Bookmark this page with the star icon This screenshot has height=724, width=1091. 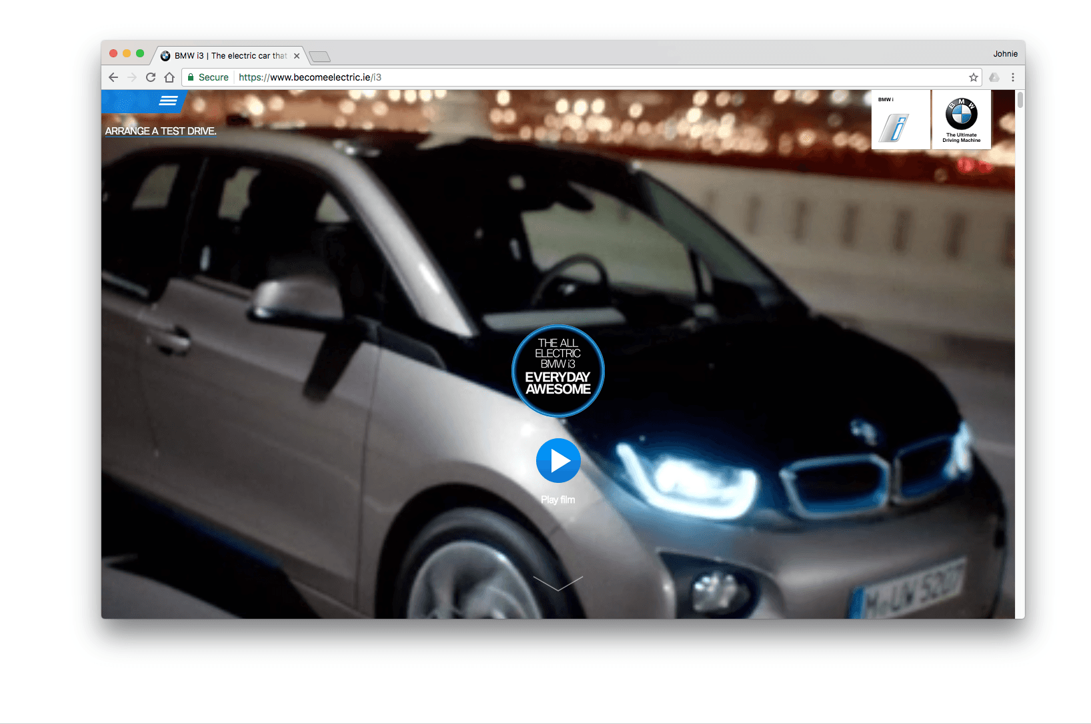973,77
